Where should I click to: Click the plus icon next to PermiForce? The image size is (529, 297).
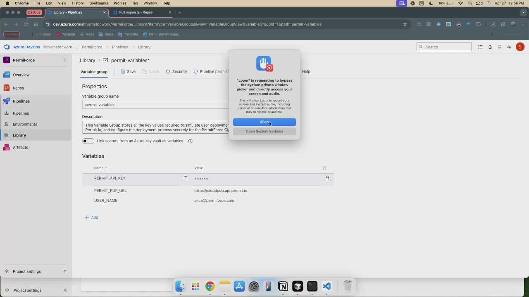(x=65, y=60)
